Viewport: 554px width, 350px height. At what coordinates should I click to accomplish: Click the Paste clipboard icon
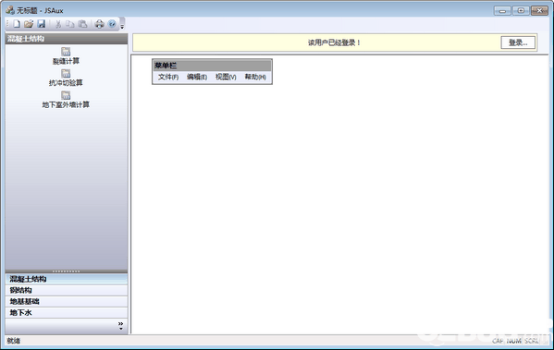[82, 24]
